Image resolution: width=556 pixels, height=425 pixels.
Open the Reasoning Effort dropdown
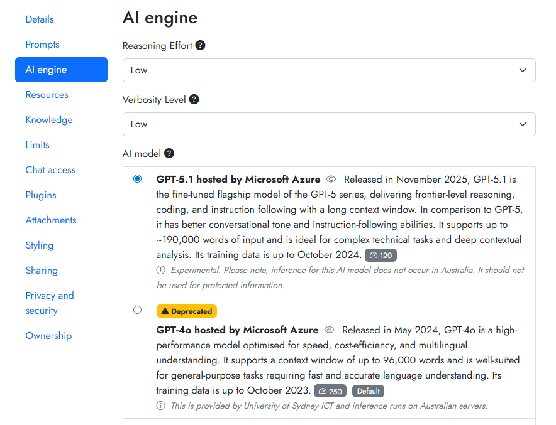[328, 70]
